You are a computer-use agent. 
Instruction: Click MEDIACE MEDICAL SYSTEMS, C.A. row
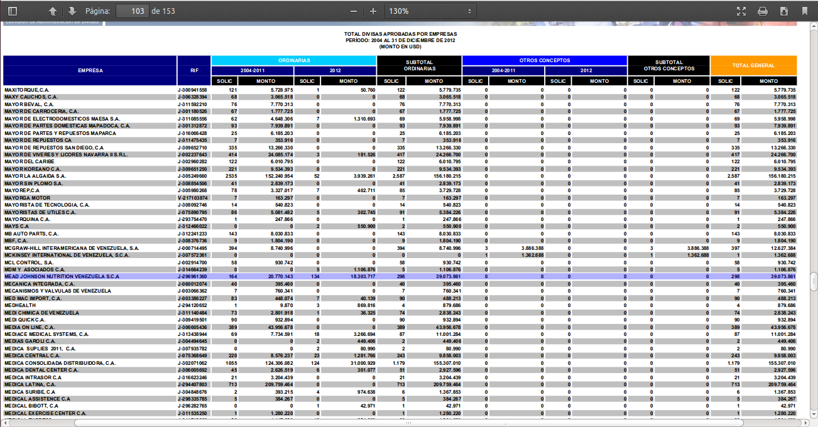pyautogui.click(x=400, y=334)
